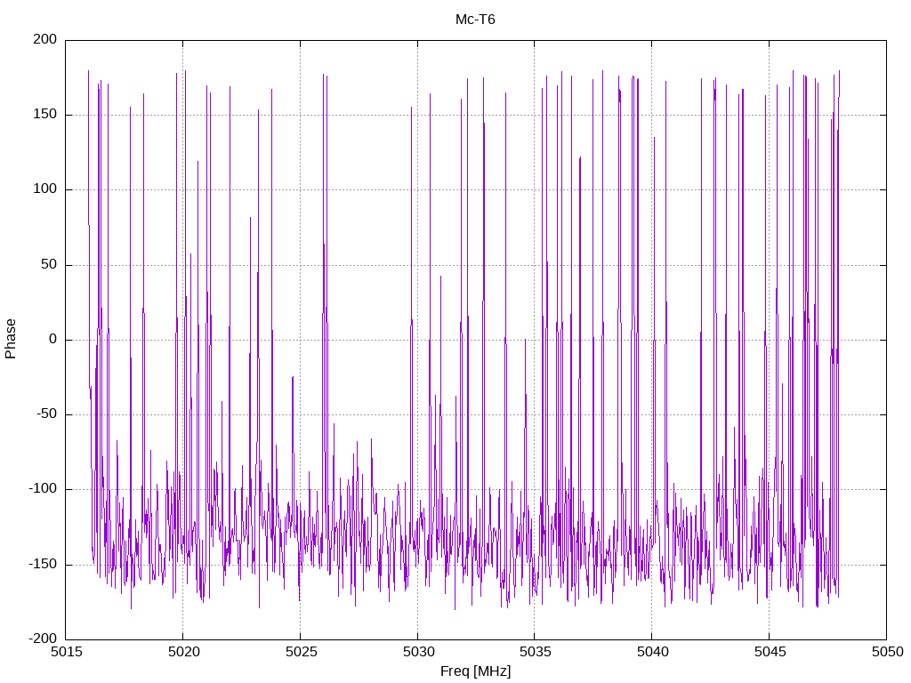Select the 5040 x-axis tick label
The image size is (911, 683).
tap(652, 652)
